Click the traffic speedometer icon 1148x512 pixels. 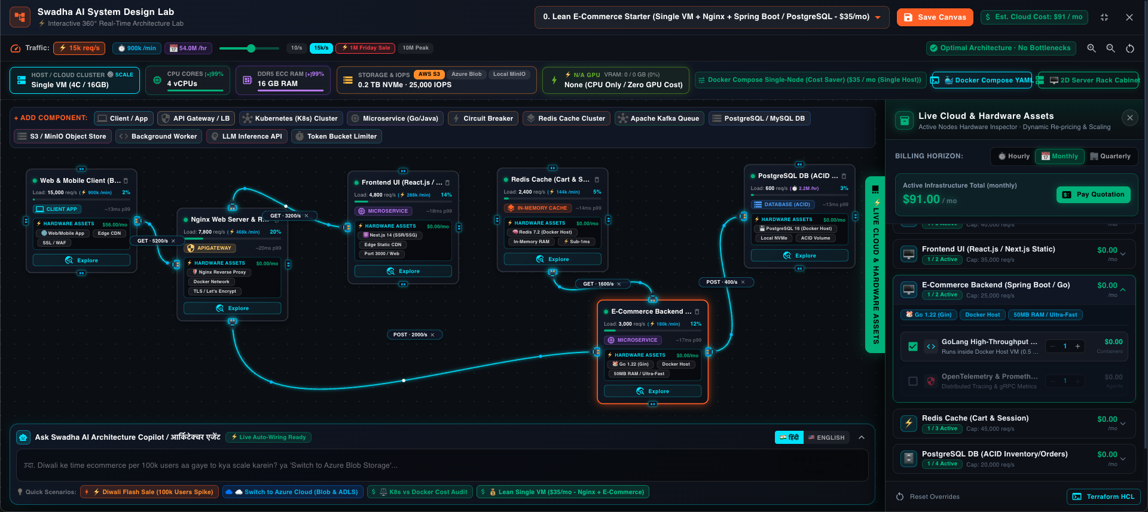pos(16,48)
